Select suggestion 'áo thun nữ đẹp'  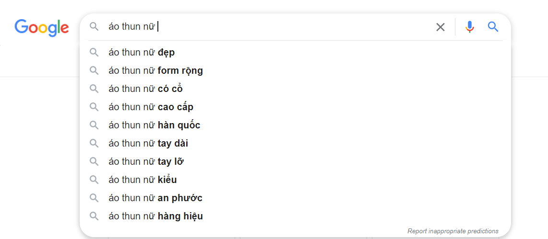coord(142,52)
